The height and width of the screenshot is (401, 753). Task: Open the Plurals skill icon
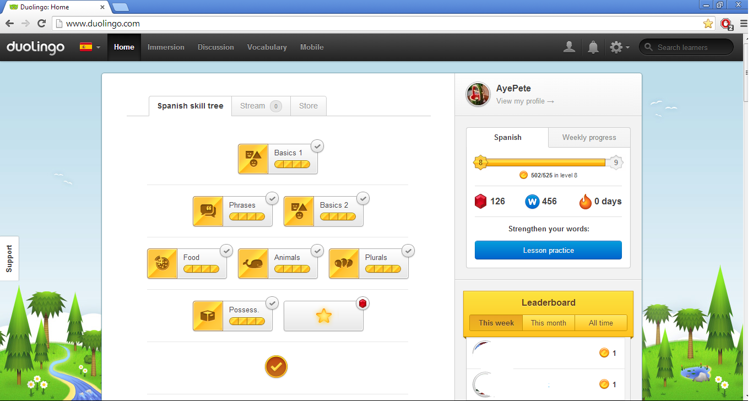pyautogui.click(x=344, y=264)
